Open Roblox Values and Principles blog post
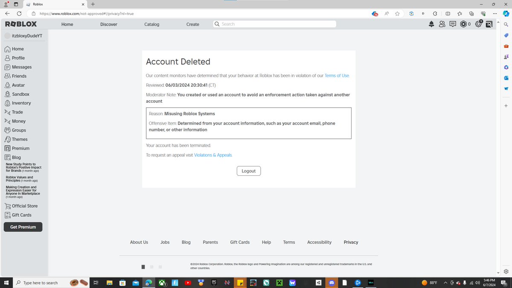Screen dimensions: 512x288 click(22, 179)
